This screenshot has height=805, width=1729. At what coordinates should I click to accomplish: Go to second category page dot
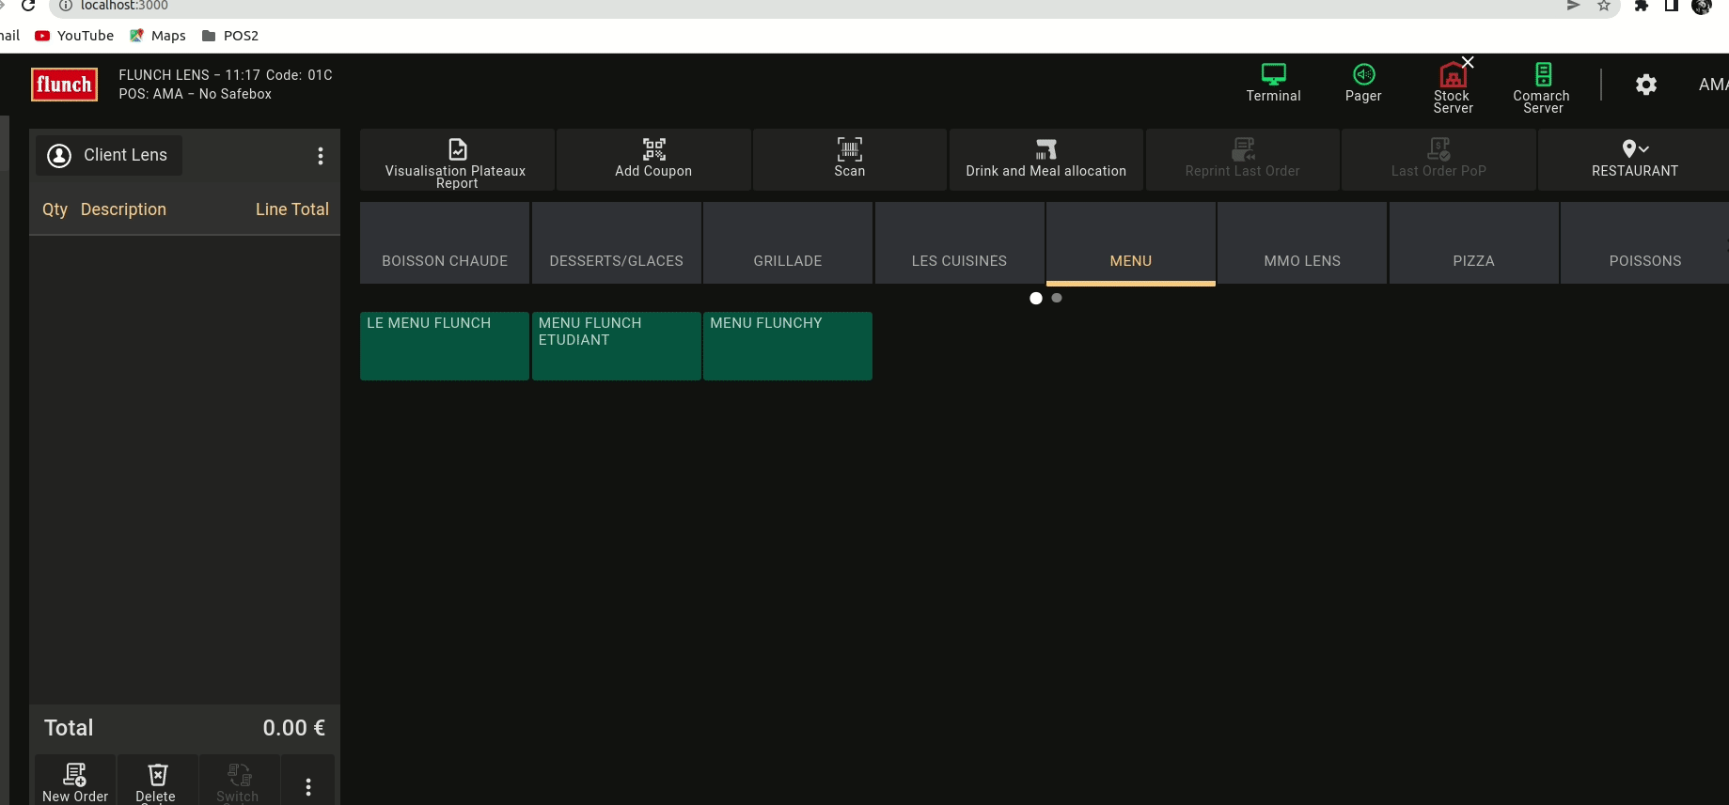pyautogui.click(x=1057, y=298)
